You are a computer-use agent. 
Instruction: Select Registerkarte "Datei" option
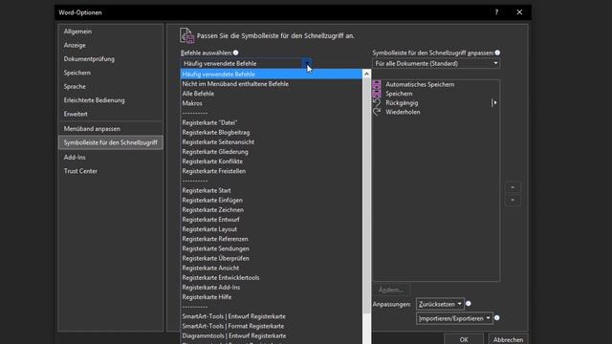[x=272, y=122]
